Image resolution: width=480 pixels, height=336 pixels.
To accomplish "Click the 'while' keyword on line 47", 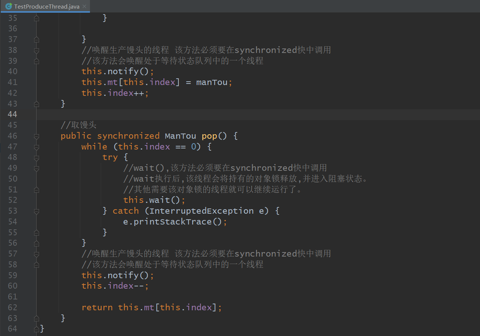I will 94,147.
